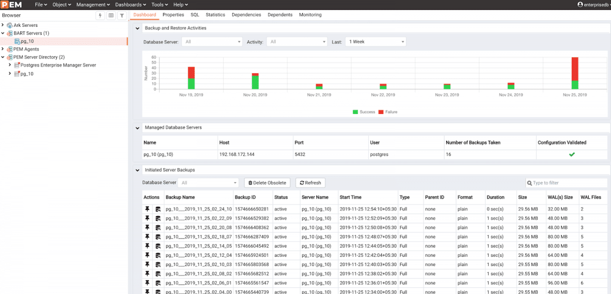Image resolution: width=611 pixels, height=294 pixels.
Task: Click the Nov 19, 2019 green success bar
Action: (x=191, y=84)
